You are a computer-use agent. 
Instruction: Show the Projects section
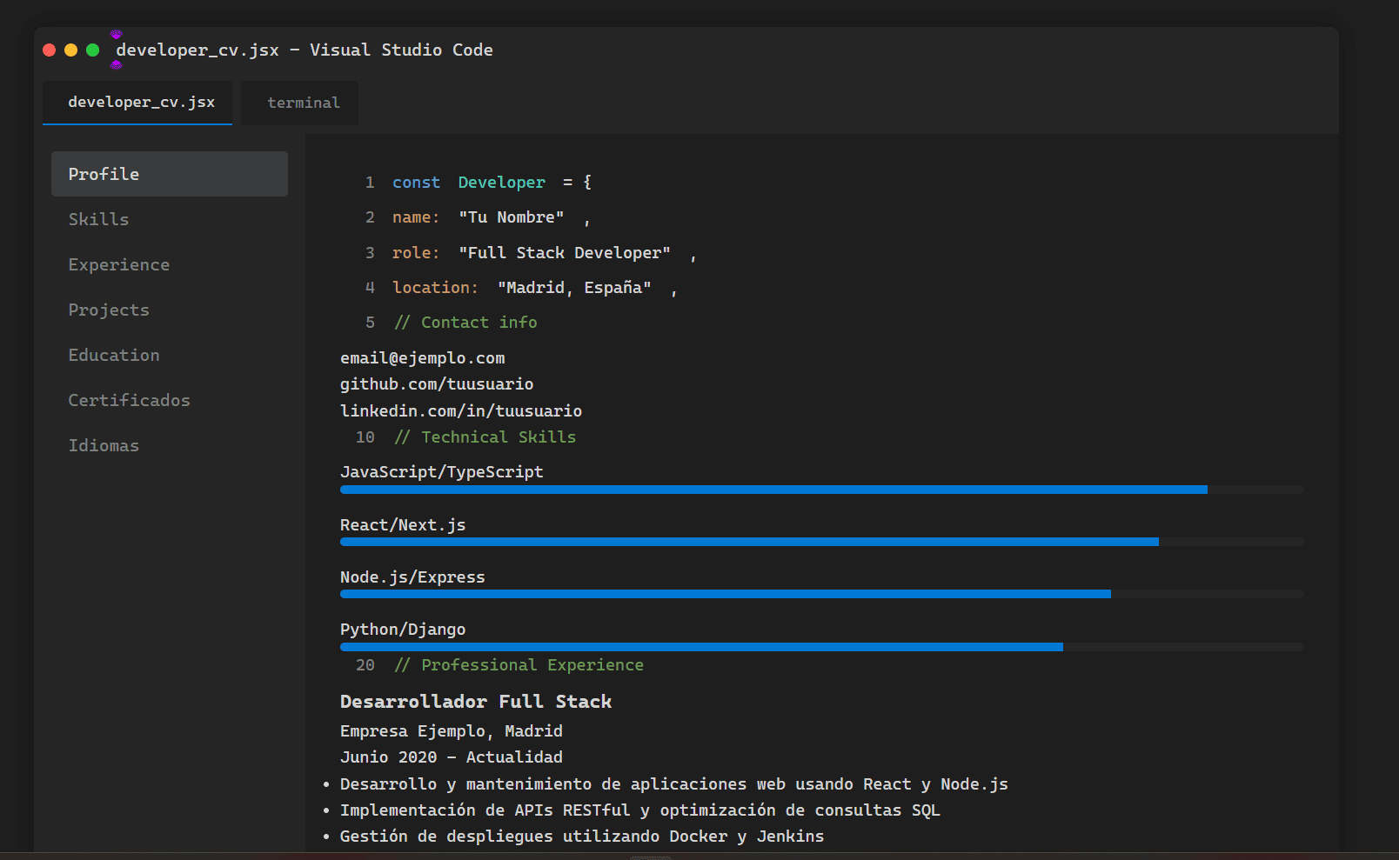[x=170, y=310]
